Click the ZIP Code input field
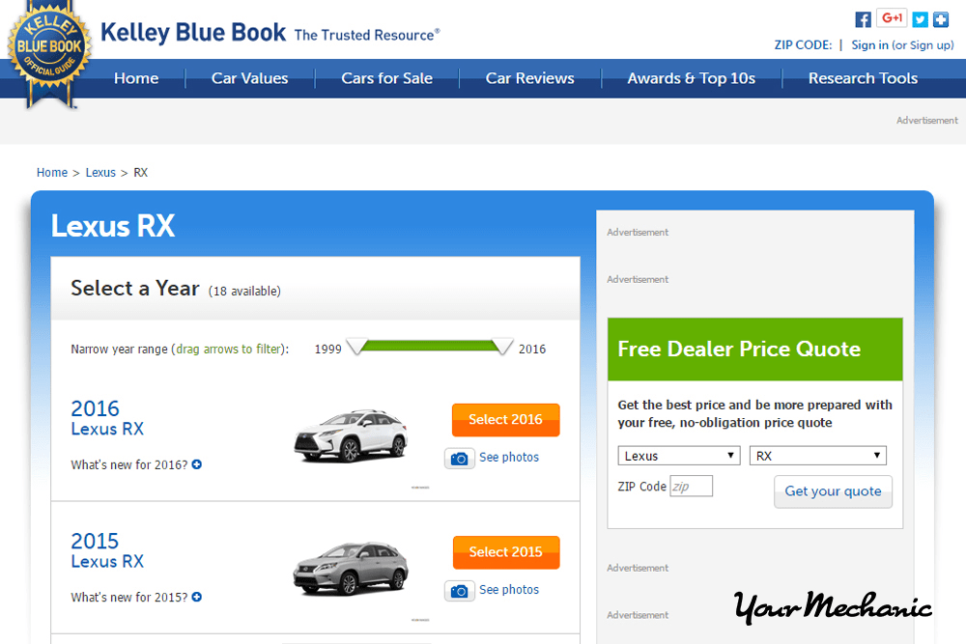The height and width of the screenshot is (644, 966). [692, 486]
